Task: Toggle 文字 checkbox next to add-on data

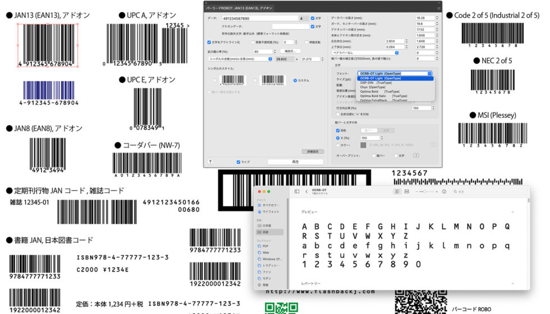Action: 313,26
